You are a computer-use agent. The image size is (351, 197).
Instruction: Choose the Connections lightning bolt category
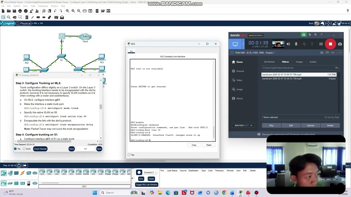coord(22,173)
